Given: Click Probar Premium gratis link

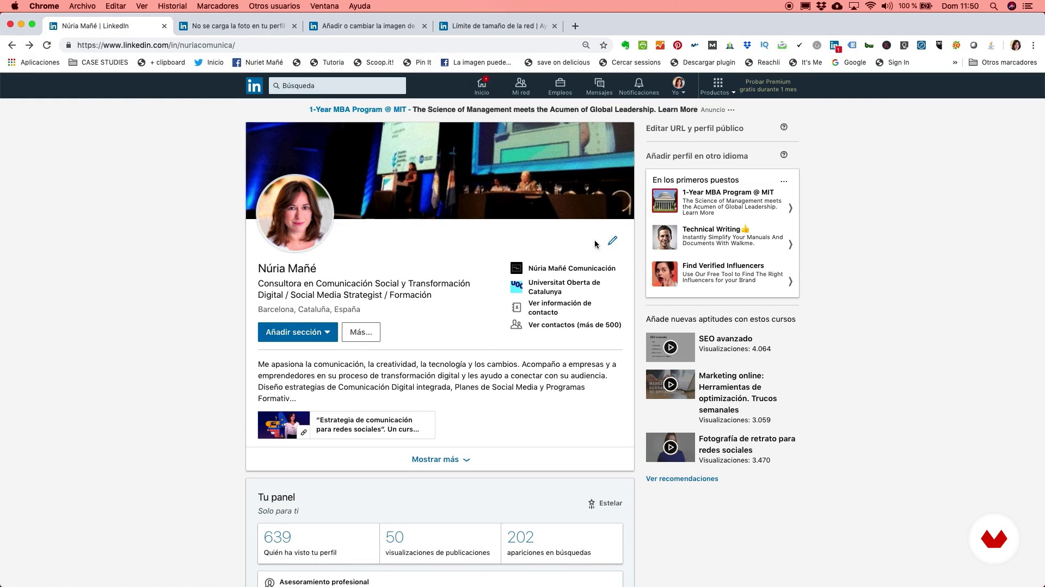Looking at the screenshot, I should point(768,85).
